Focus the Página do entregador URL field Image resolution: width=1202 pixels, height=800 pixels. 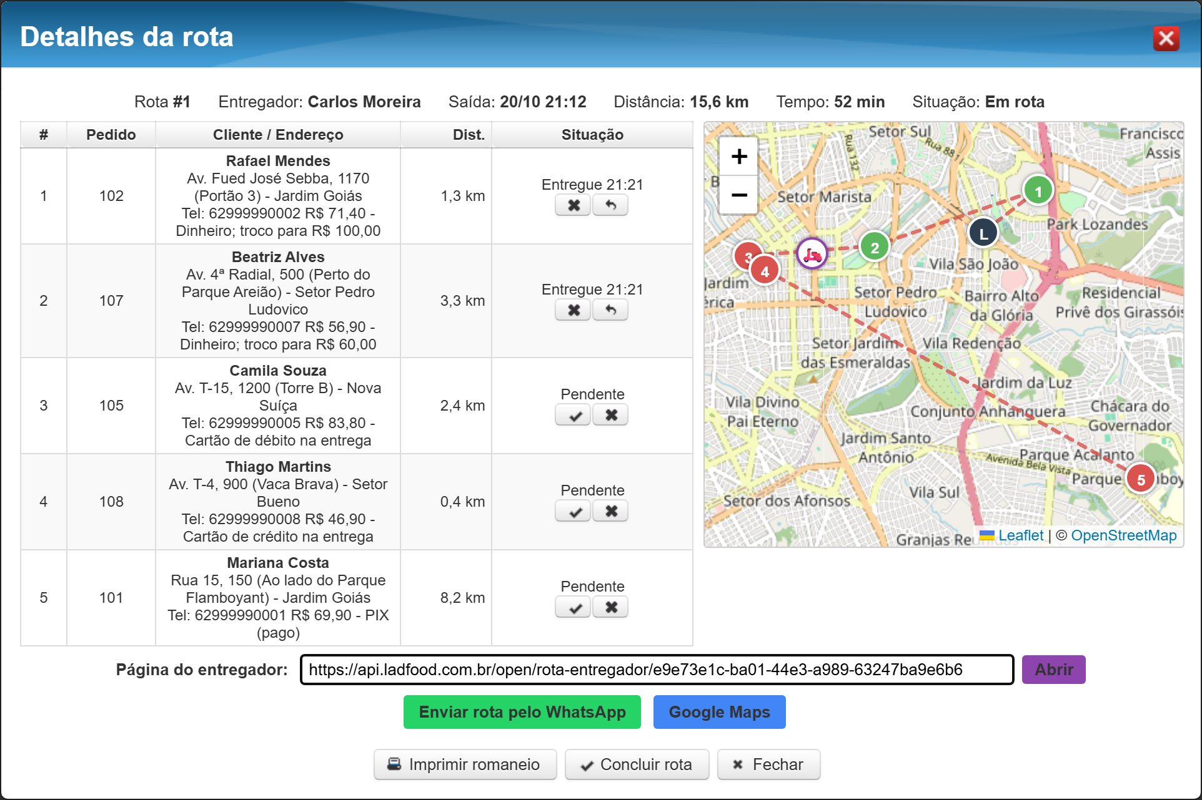(657, 670)
